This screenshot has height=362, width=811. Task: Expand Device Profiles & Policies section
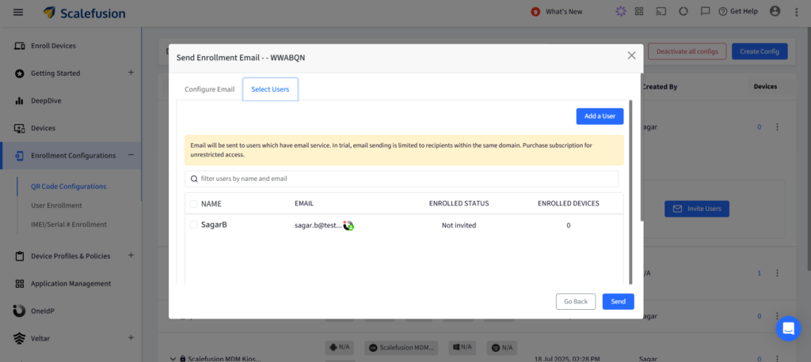tap(131, 255)
